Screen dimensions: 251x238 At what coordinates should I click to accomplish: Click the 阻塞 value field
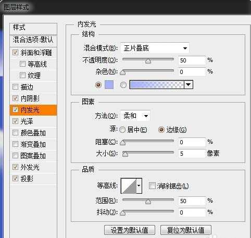click(192, 142)
